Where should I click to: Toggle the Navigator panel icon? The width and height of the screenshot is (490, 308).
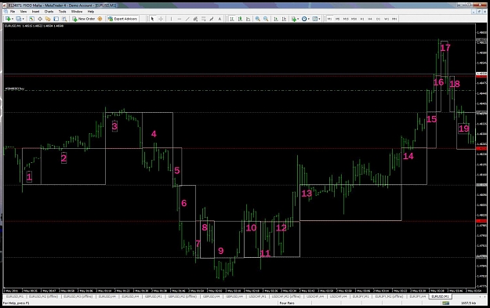(x=48, y=19)
